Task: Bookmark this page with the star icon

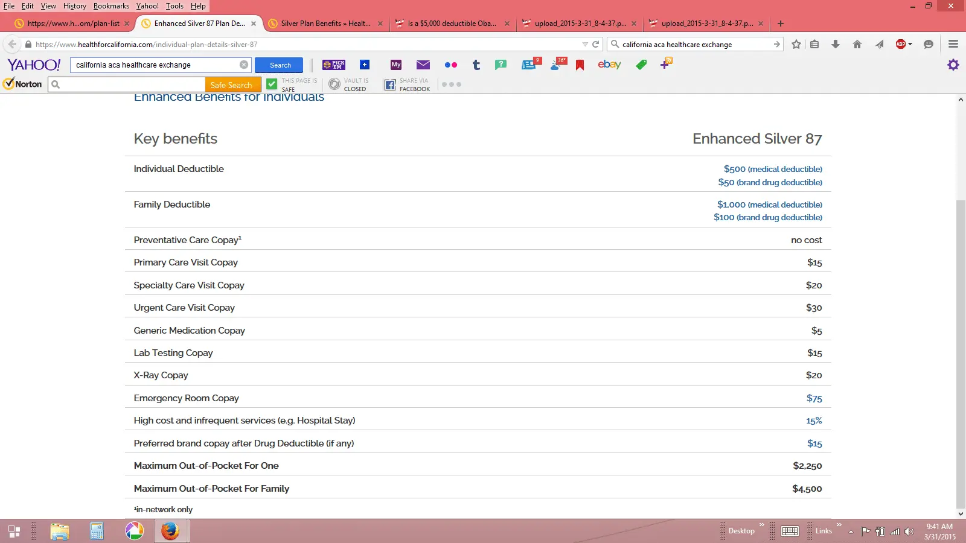Action: point(796,44)
